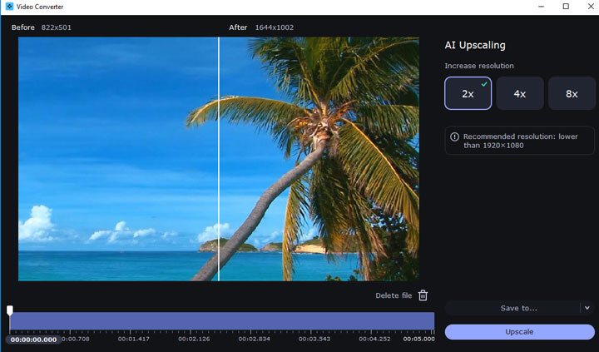The height and width of the screenshot is (352, 599).
Task: Click the 00:02.126 timeline timestamp
Action: [x=194, y=339]
